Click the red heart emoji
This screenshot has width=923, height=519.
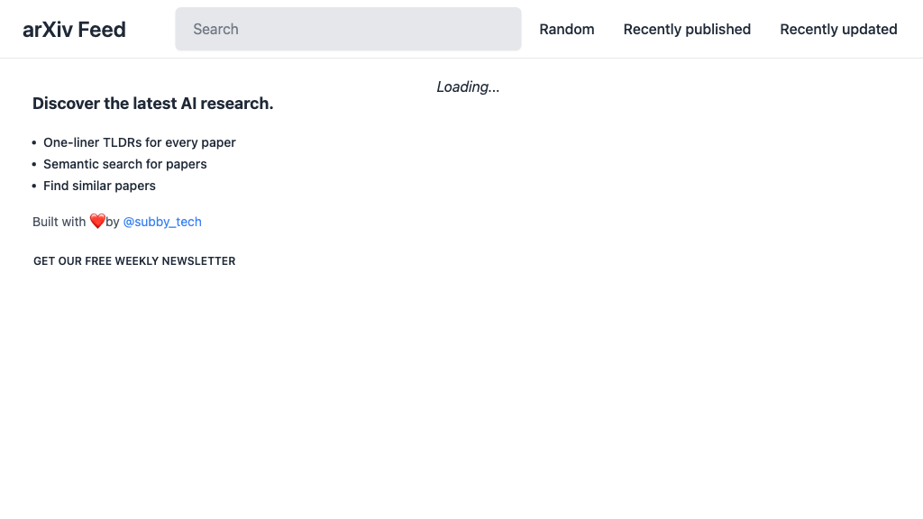(96, 220)
